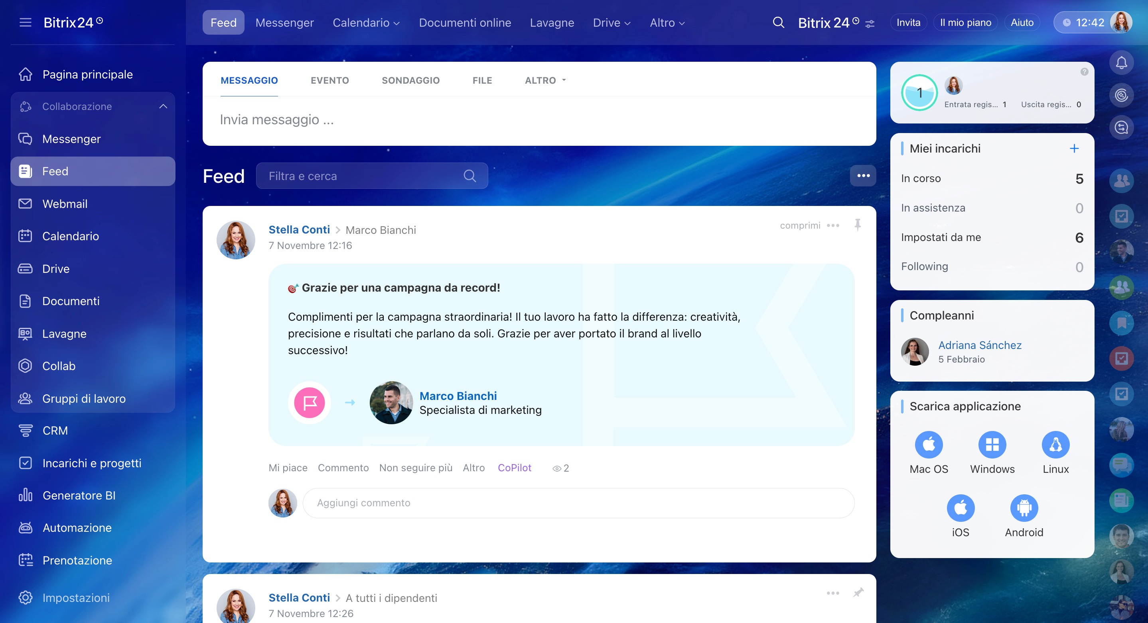Click the Linux app download icon
Screen dimensions: 1148x623
coord(1055,445)
